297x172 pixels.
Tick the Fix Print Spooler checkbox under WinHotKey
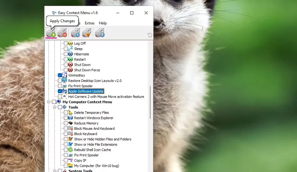pos(60,86)
